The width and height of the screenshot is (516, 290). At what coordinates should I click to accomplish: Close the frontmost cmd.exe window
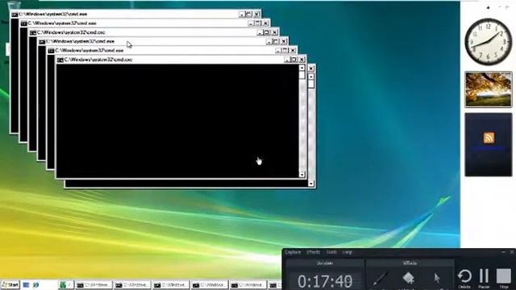302,60
